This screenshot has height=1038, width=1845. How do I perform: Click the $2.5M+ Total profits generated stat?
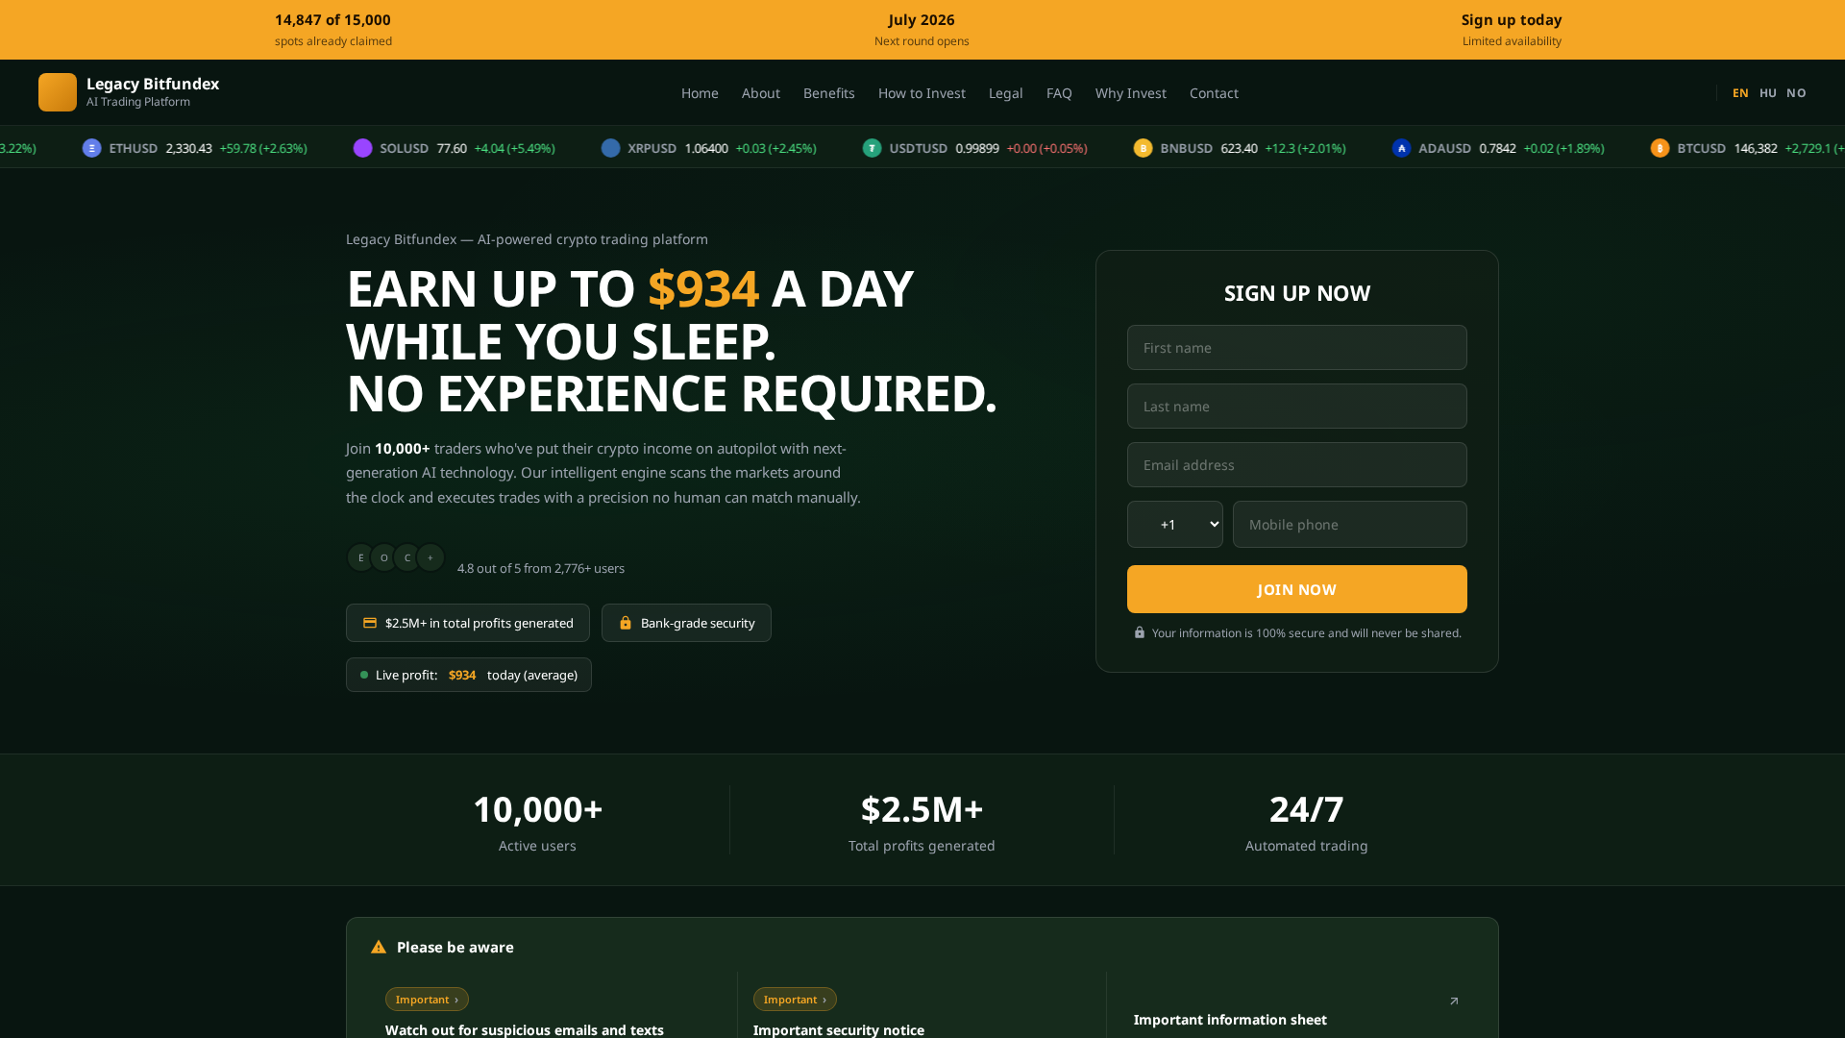[x=922, y=822]
